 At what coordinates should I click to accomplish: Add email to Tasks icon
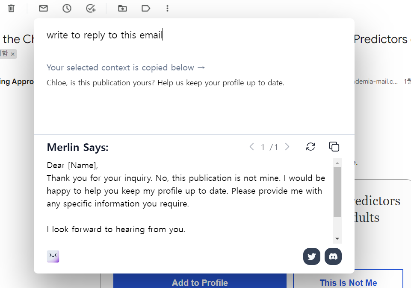coord(91,9)
